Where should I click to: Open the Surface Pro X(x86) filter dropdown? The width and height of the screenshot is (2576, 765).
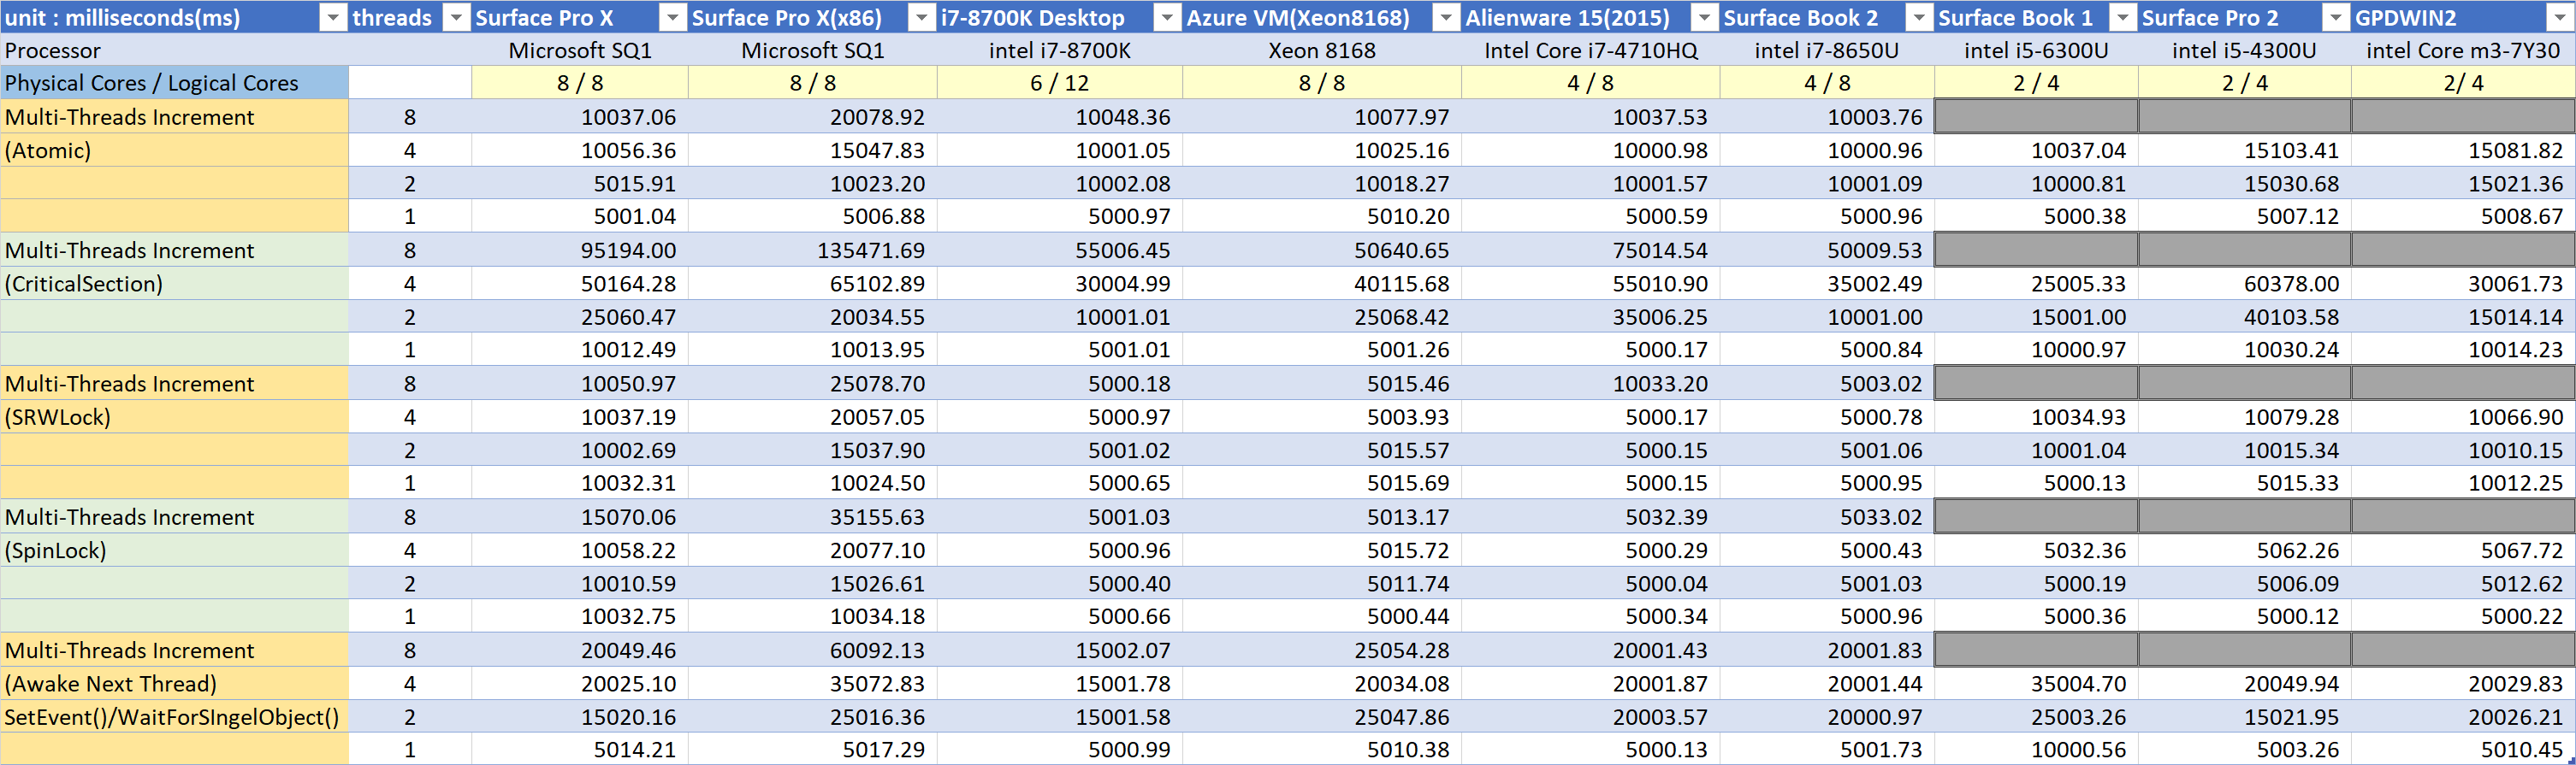(921, 18)
